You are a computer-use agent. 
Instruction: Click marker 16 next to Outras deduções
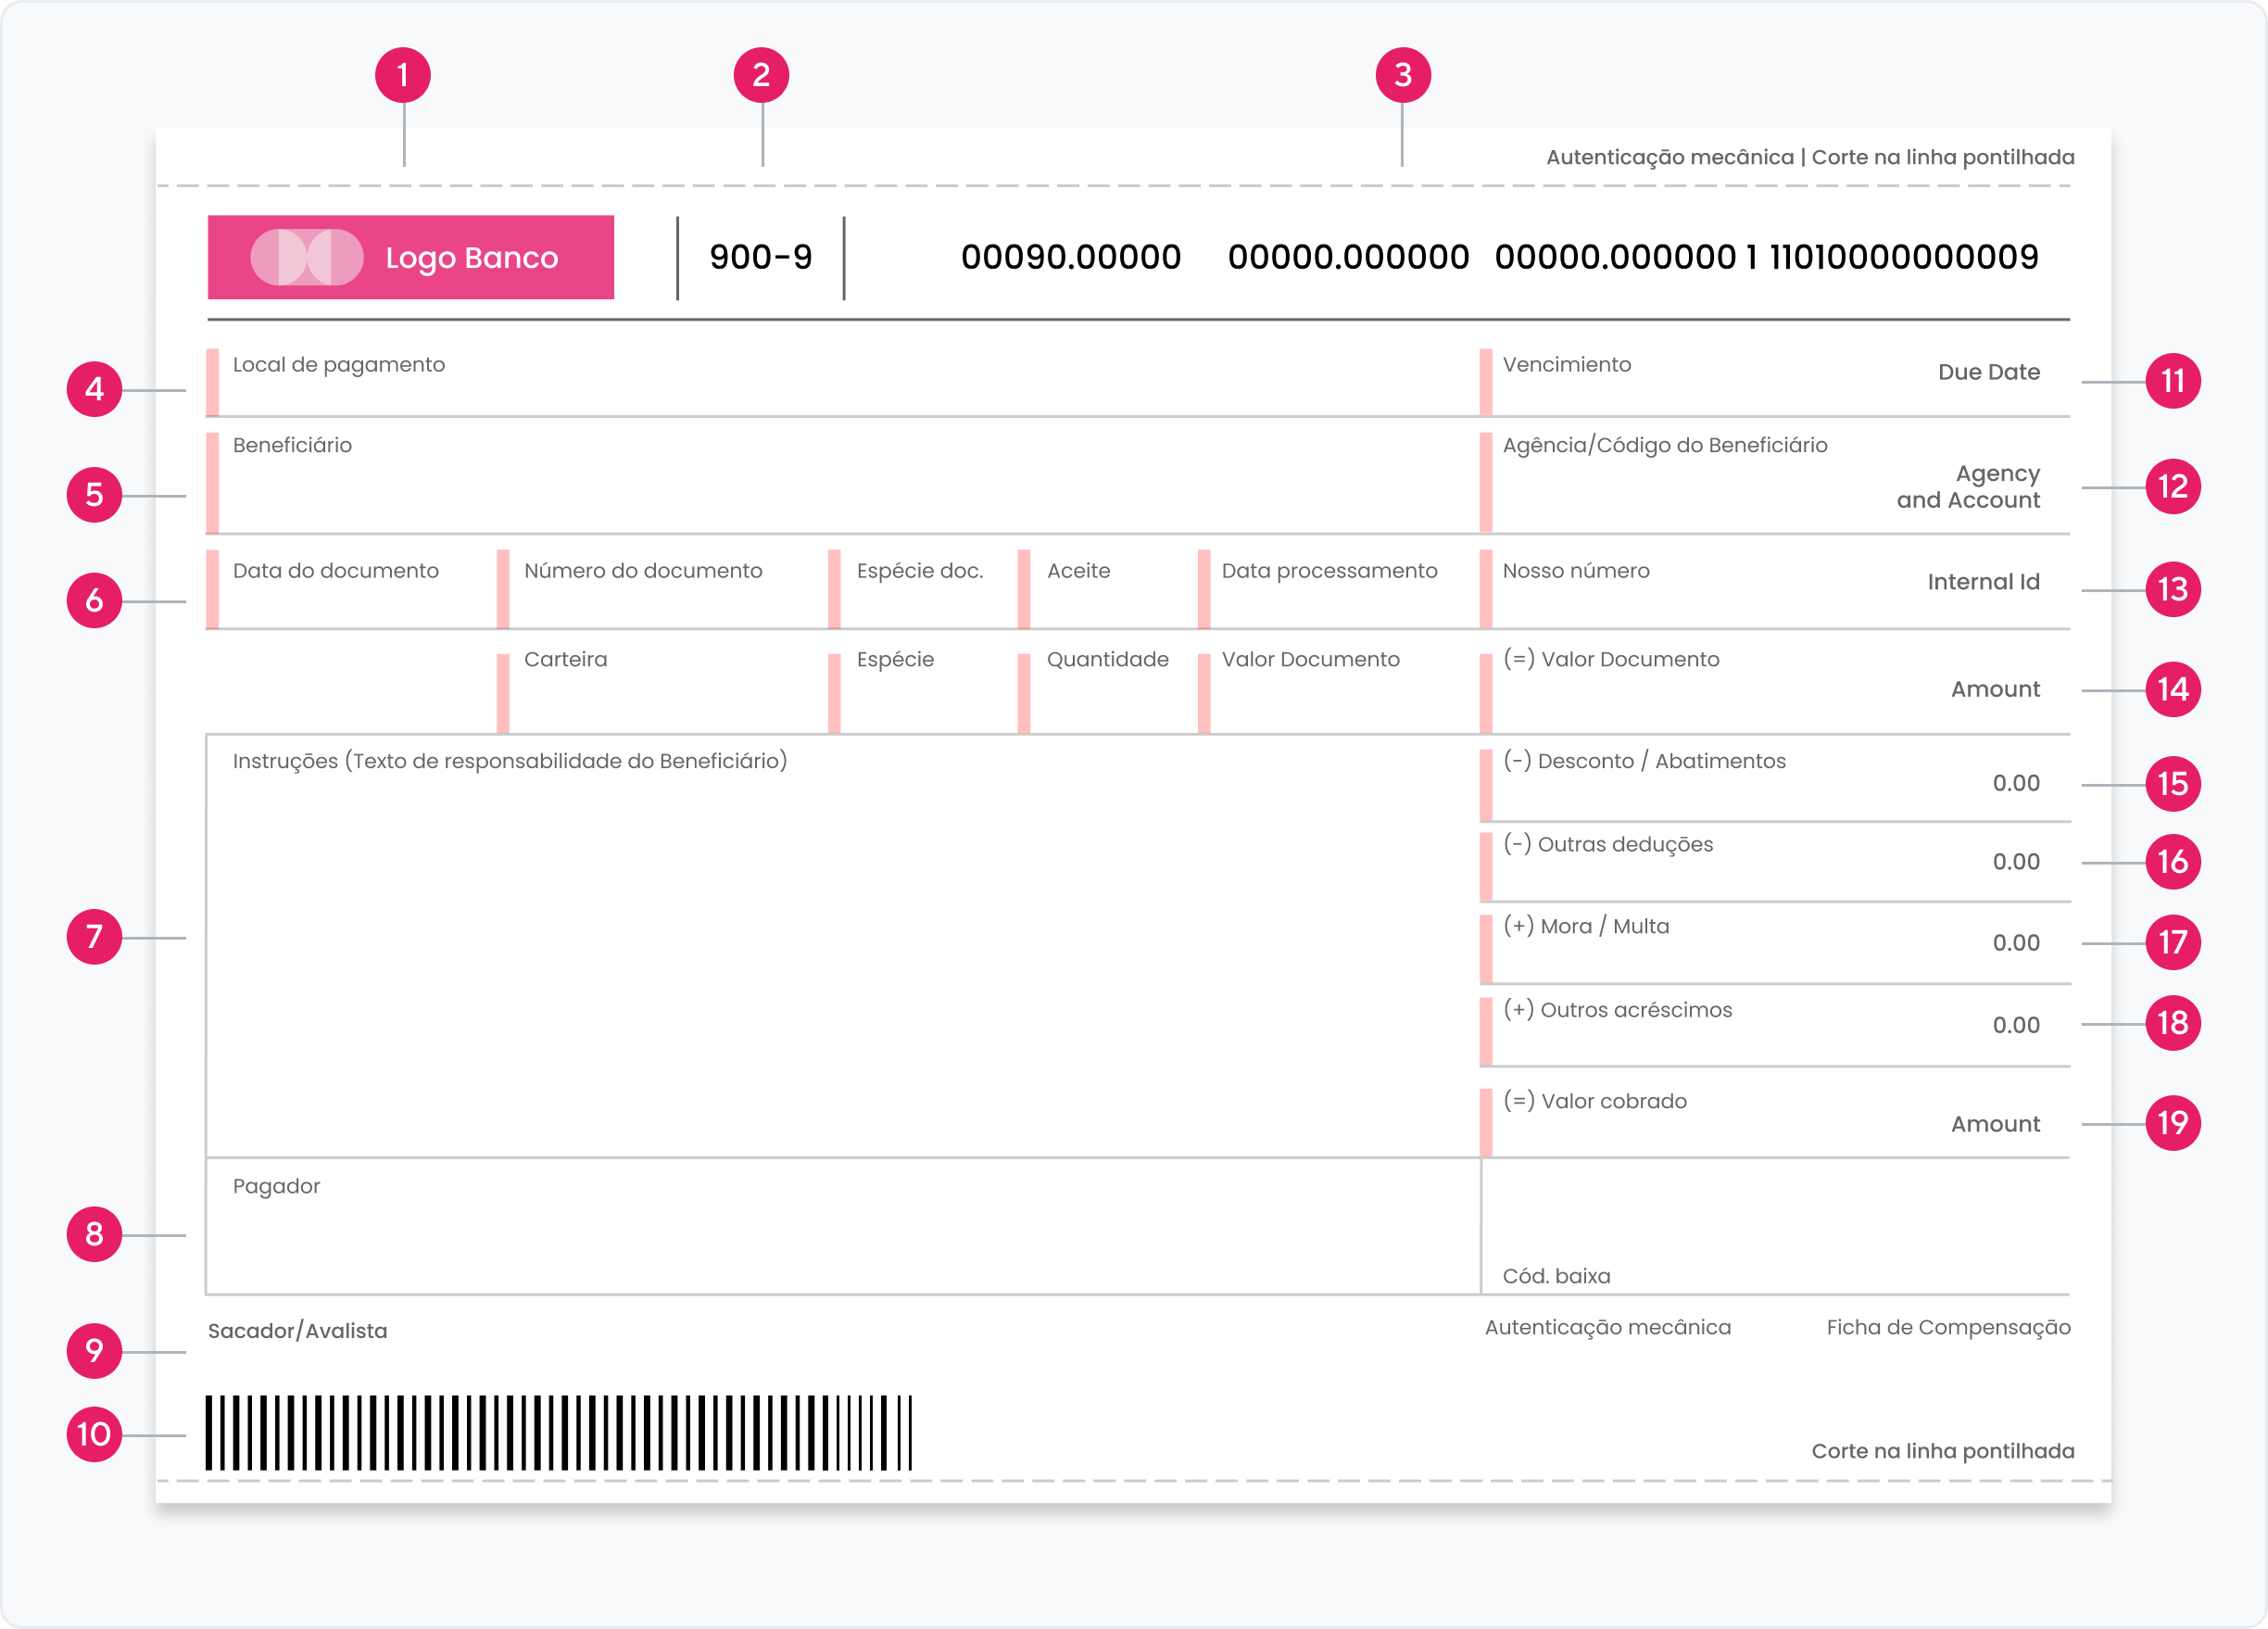[x=2172, y=861]
